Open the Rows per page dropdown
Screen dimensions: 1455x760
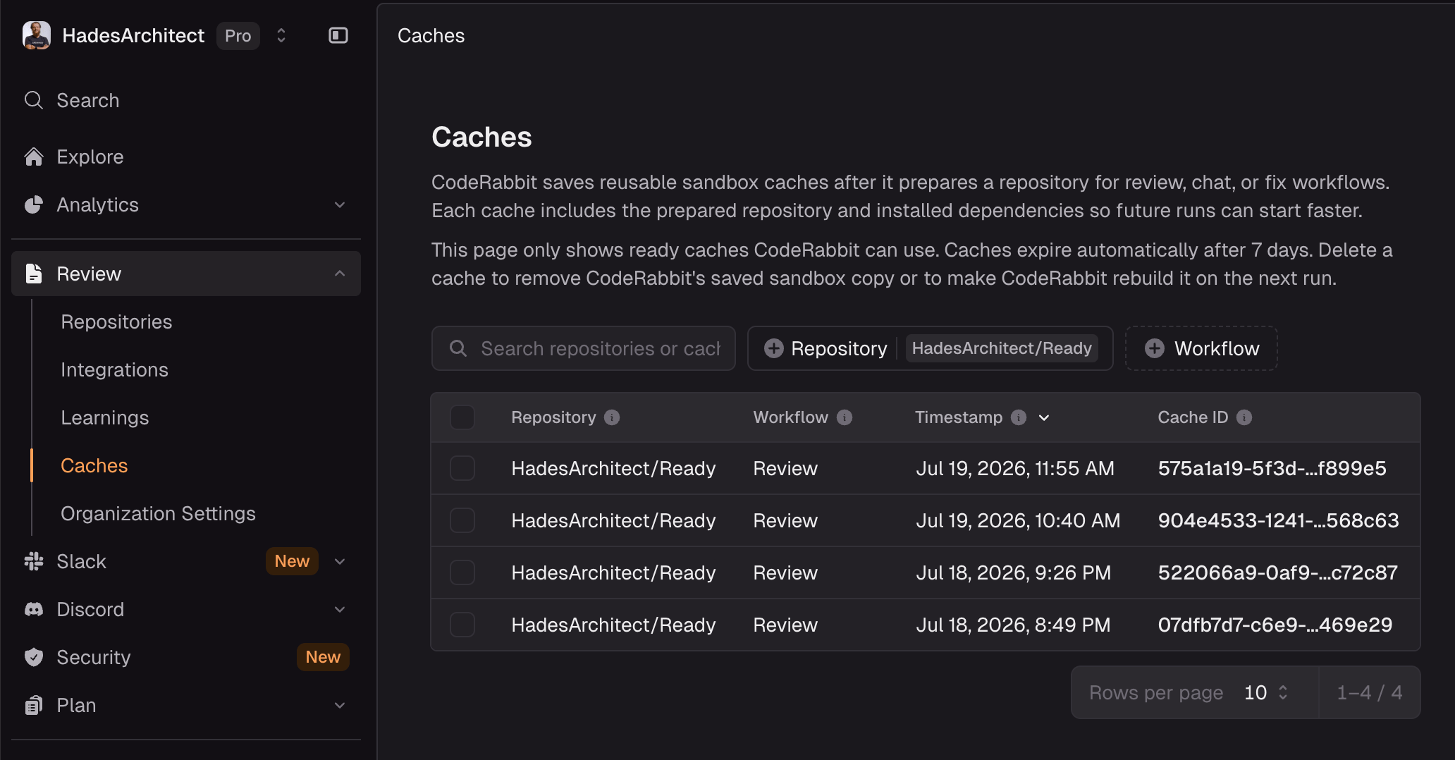pyautogui.click(x=1266, y=692)
